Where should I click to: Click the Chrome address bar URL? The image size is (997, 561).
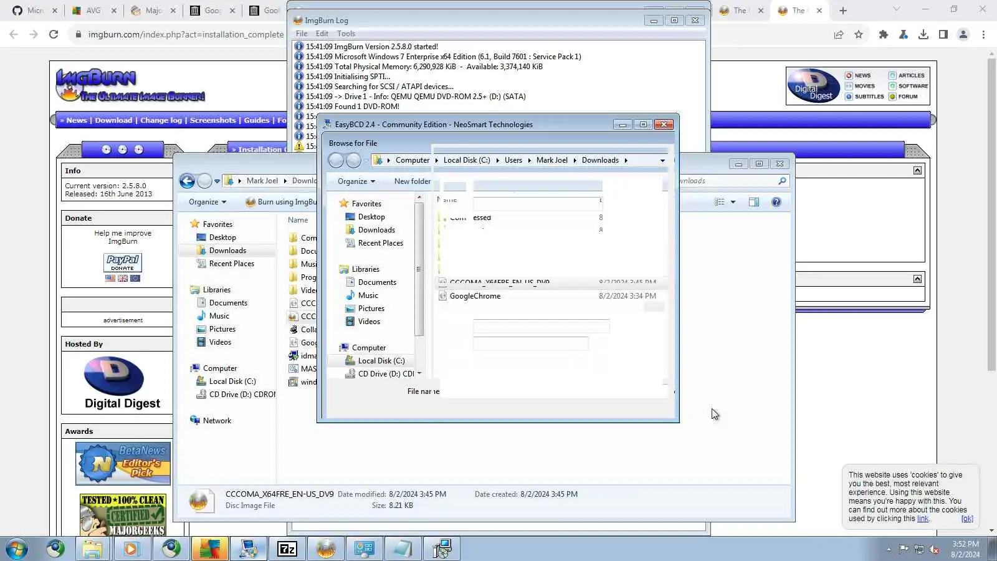(x=186, y=34)
